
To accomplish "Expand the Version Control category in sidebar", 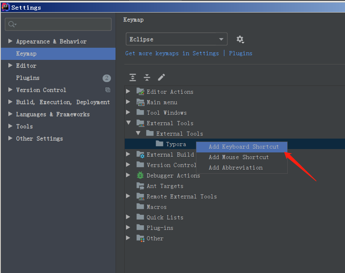I will coord(10,90).
